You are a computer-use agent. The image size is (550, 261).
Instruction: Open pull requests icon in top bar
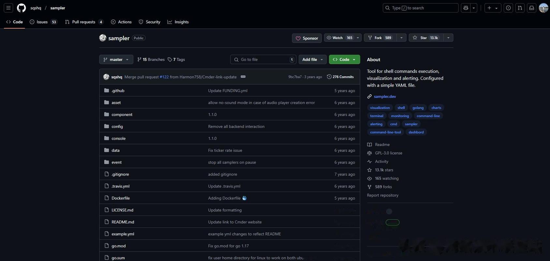point(520,8)
